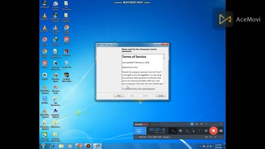Click the Back button in imo Setup

pos(132,96)
